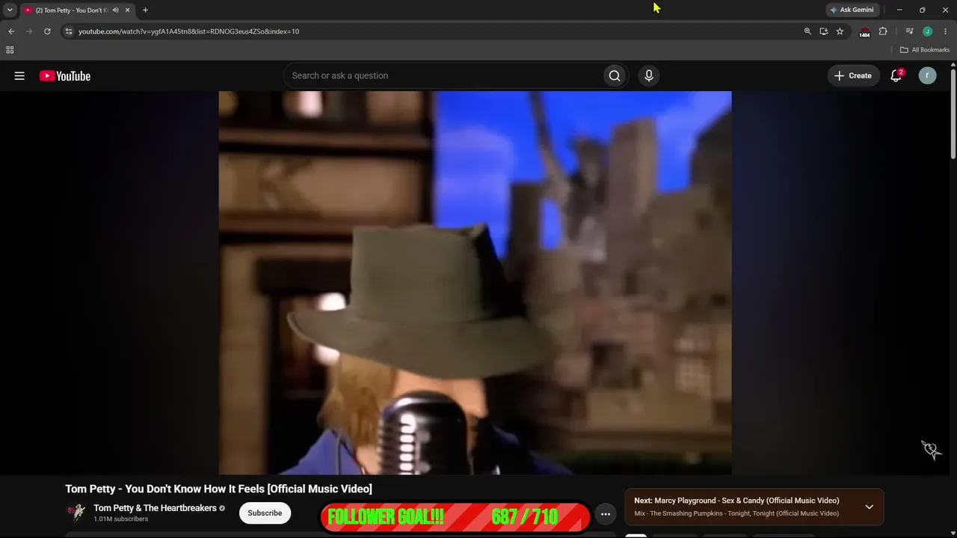
Task: View site information for youtube.com
Action: pyautogui.click(x=68, y=31)
